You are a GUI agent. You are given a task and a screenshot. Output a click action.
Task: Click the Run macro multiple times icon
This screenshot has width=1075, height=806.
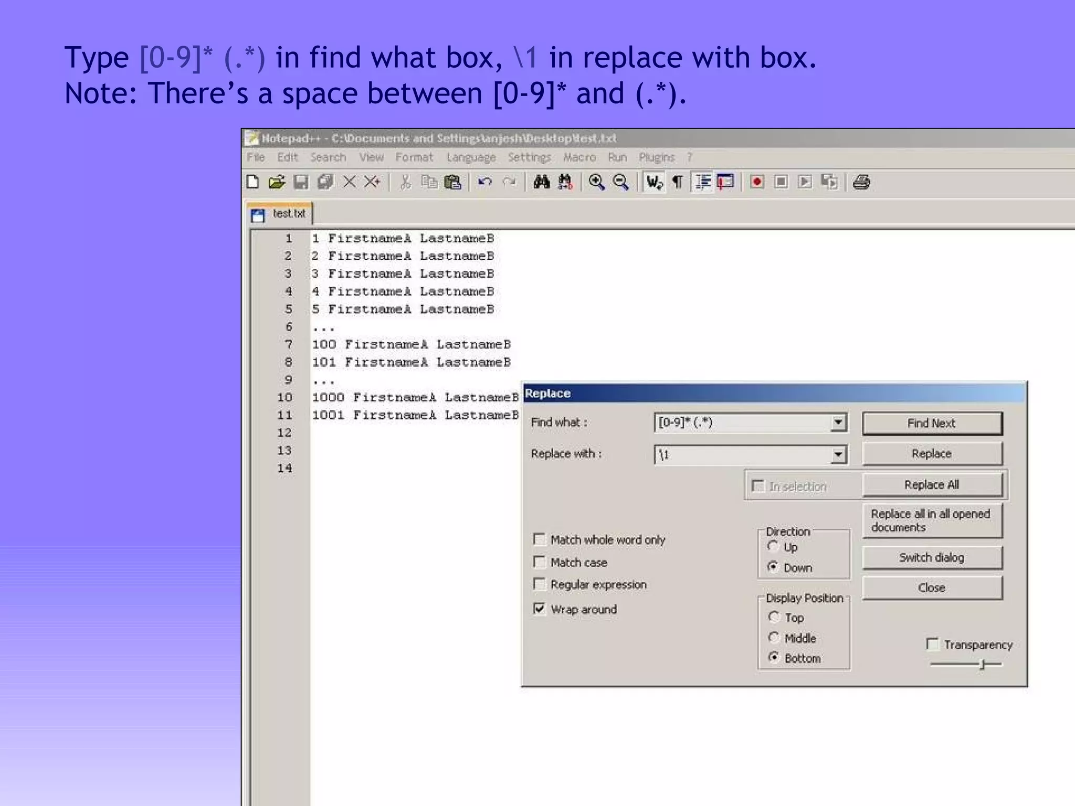(x=829, y=182)
